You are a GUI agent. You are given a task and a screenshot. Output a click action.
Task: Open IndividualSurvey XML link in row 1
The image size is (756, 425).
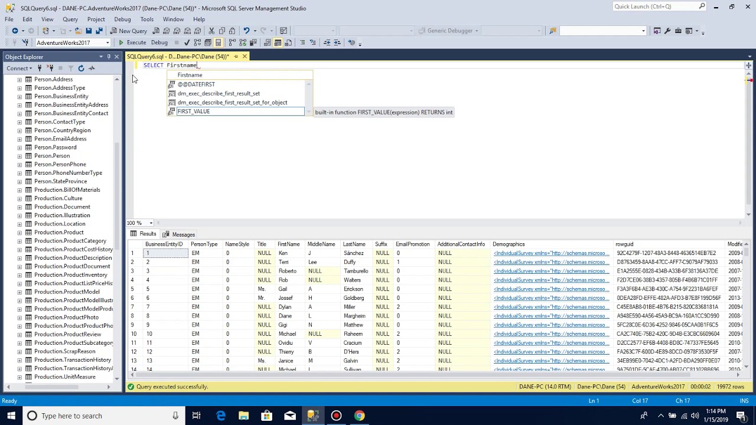[551, 253]
